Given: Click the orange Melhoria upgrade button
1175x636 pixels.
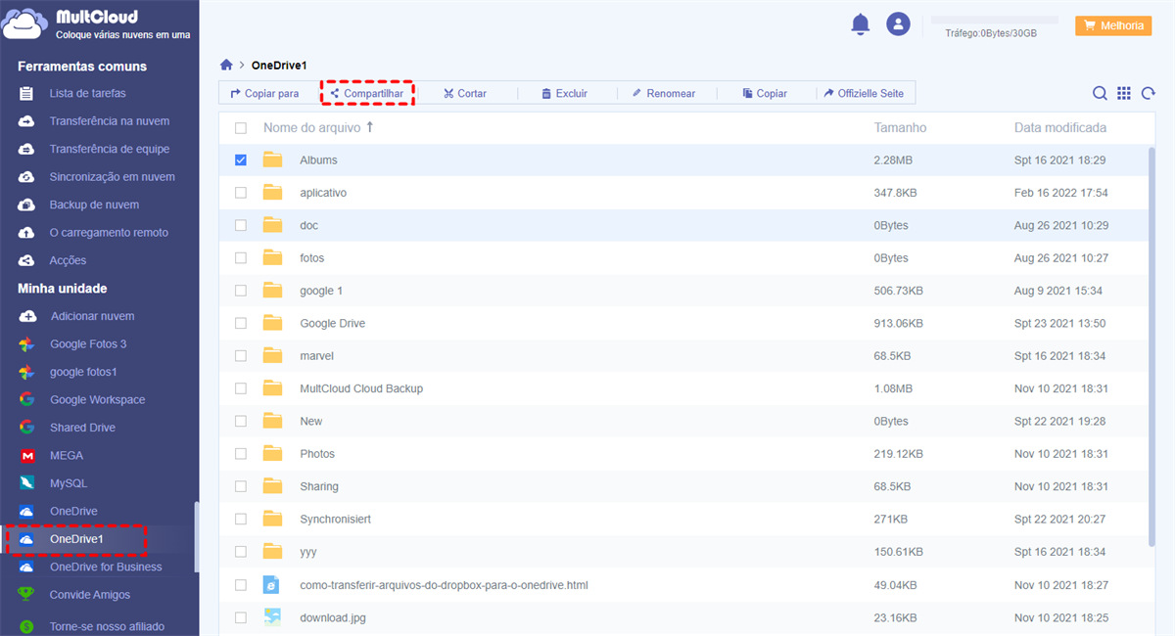Looking at the screenshot, I should pos(1112,26).
